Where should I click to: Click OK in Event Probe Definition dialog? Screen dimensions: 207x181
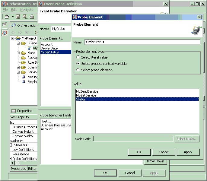[x=106, y=173]
